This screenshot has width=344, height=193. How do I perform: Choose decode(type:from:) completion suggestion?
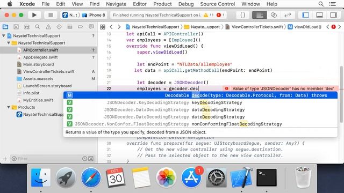coord(200,95)
